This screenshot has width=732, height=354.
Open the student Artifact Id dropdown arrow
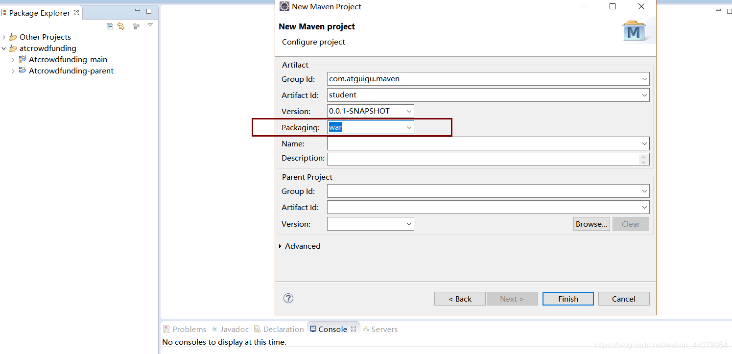click(x=644, y=95)
